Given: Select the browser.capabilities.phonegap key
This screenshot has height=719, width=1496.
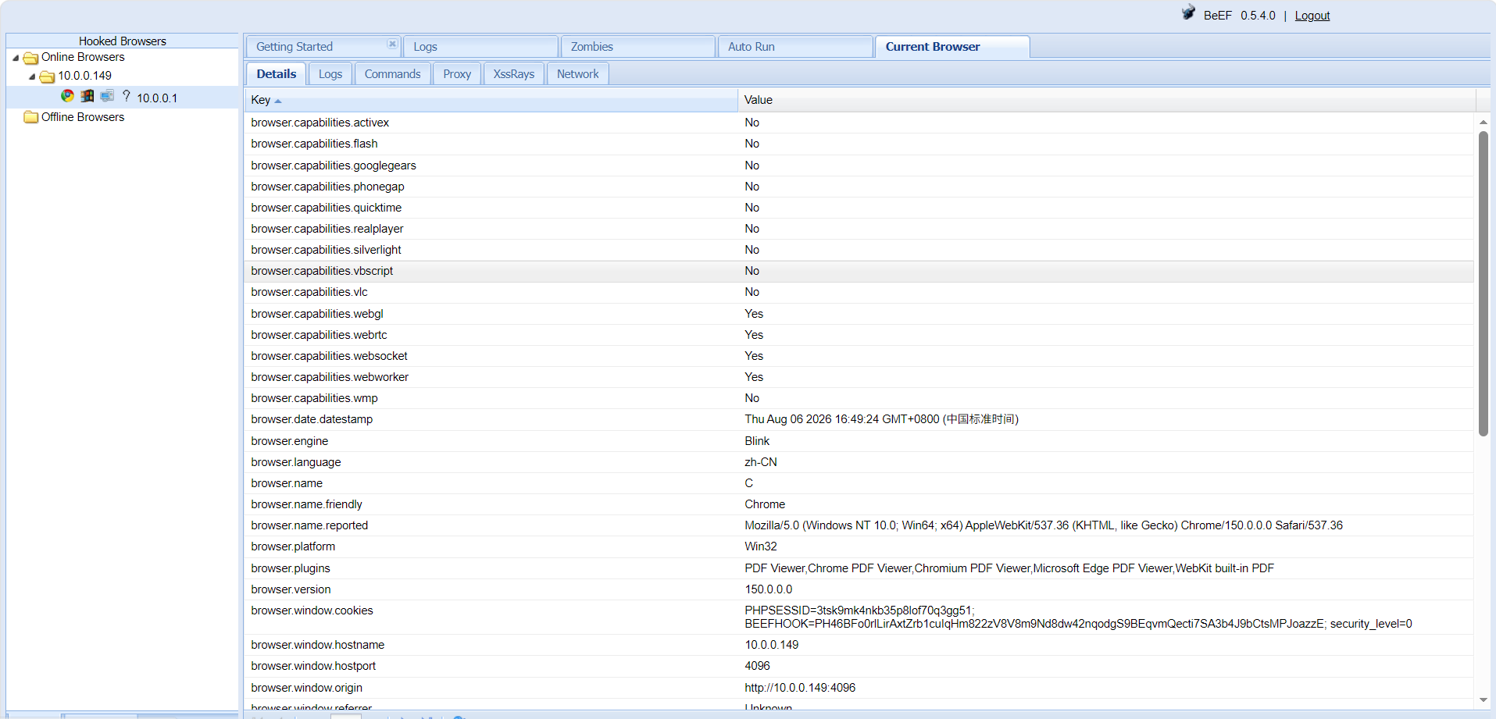Looking at the screenshot, I should [x=327, y=187].
